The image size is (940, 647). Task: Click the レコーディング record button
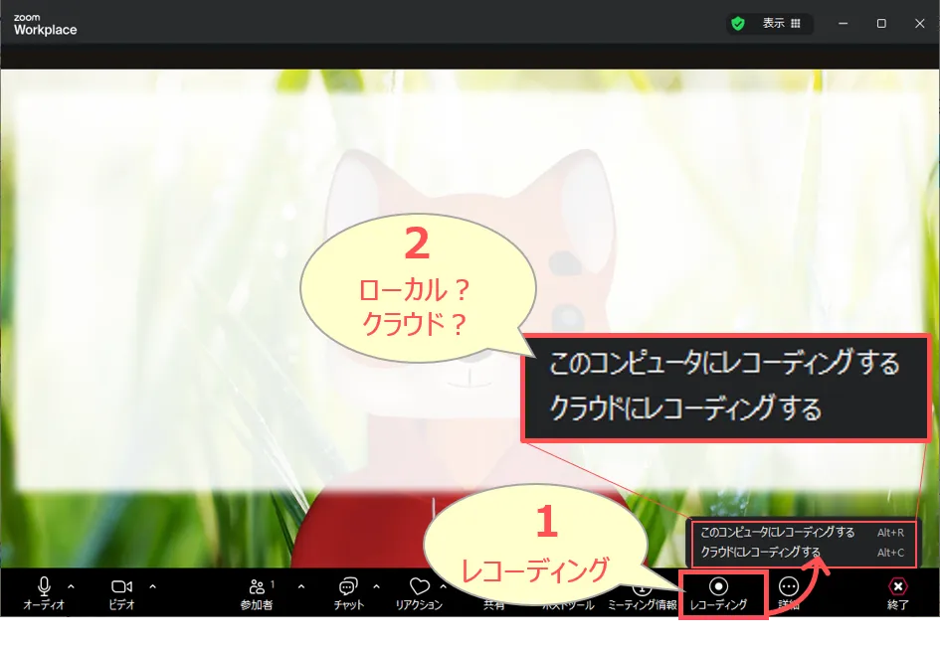click(719, 586)
